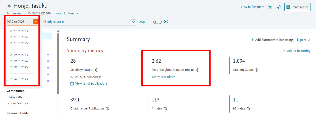Toggle the ASJC institution switch
Image resolution: width=316 pixels, height=116 pixels.
(x=157, y=22)
